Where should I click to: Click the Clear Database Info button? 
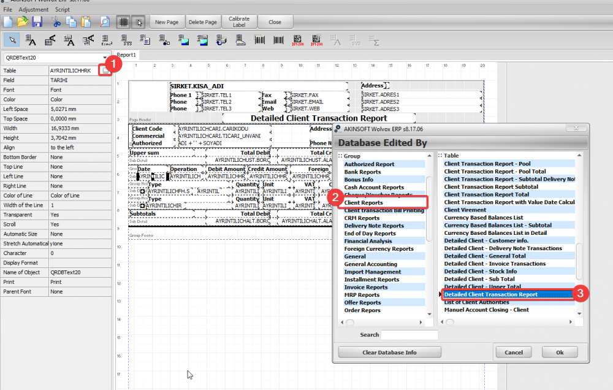pos(389,353)
